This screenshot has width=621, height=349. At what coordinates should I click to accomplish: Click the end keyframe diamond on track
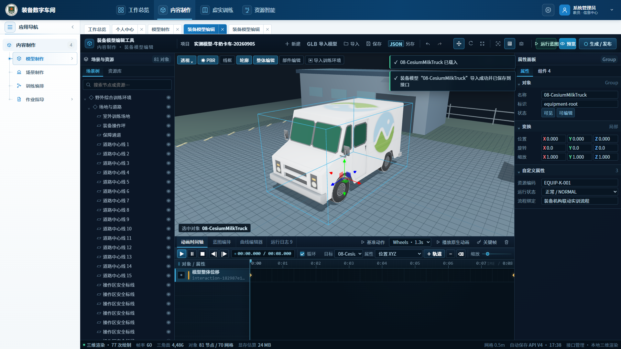[513, 275]
